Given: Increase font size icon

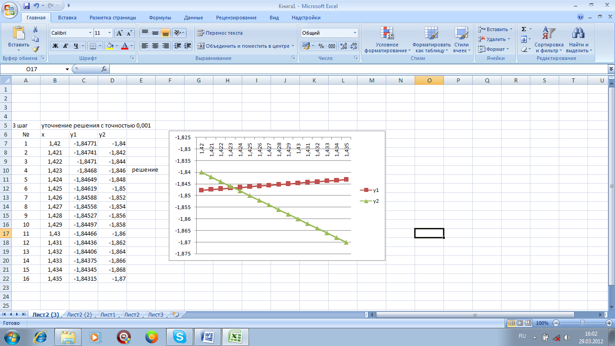Looking at the screenshot, I should point(119,33).
